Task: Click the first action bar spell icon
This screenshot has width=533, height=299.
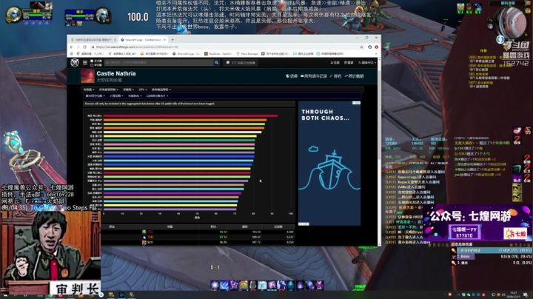Action: [215, 285]
